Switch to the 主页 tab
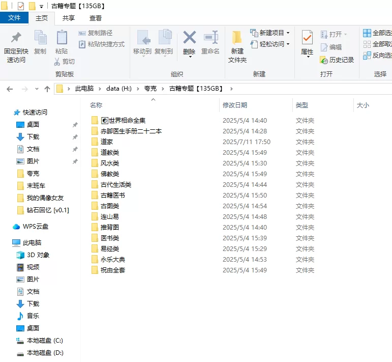The width and height of the screenshot is (392, 362). 42,18
